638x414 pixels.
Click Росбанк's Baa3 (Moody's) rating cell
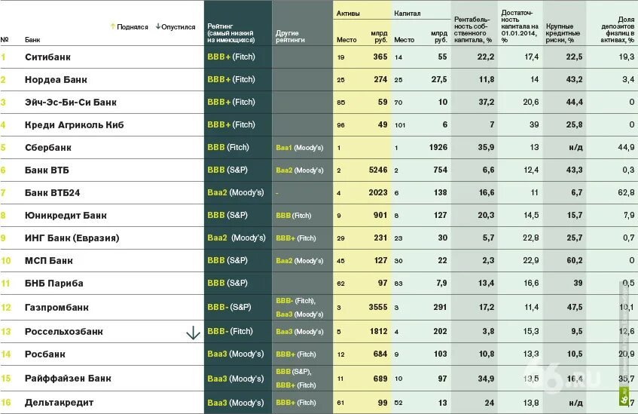coord(236,354)
